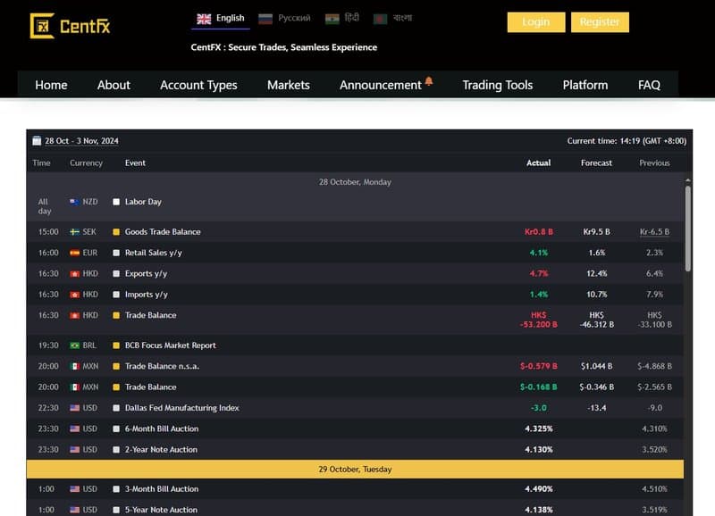The height and width of the screenshot is (516, 715).
Task: Click the Brazil flag in the BRL row
Action: [x=75, y=345]
